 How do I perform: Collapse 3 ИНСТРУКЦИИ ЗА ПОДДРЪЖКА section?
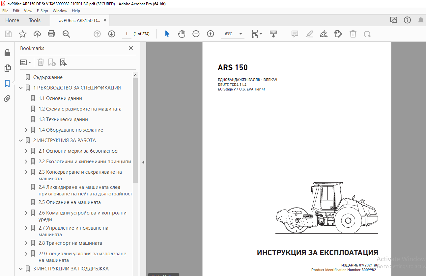tap(21, 269)
